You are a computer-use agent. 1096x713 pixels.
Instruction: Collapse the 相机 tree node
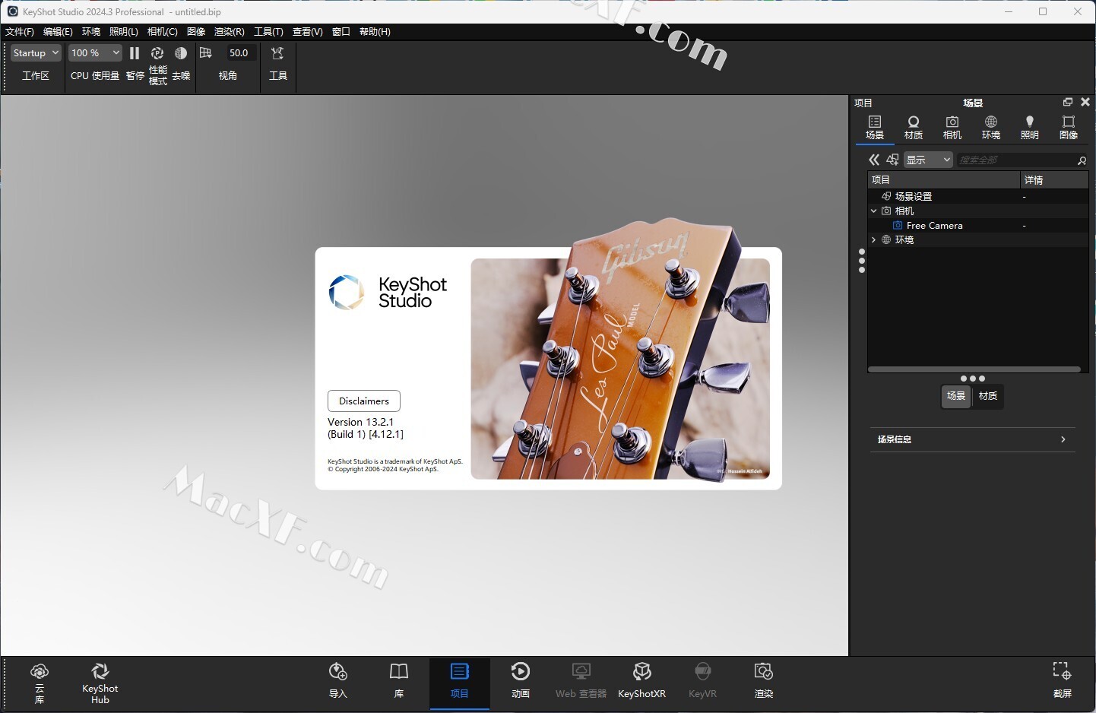(x=874, y=211)
